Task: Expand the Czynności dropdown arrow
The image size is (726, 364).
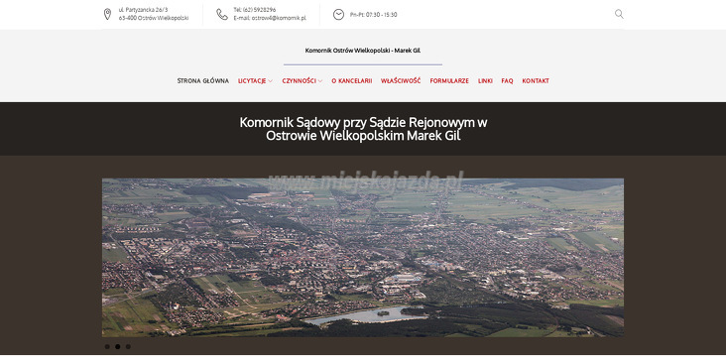Action: pos(320,81)
